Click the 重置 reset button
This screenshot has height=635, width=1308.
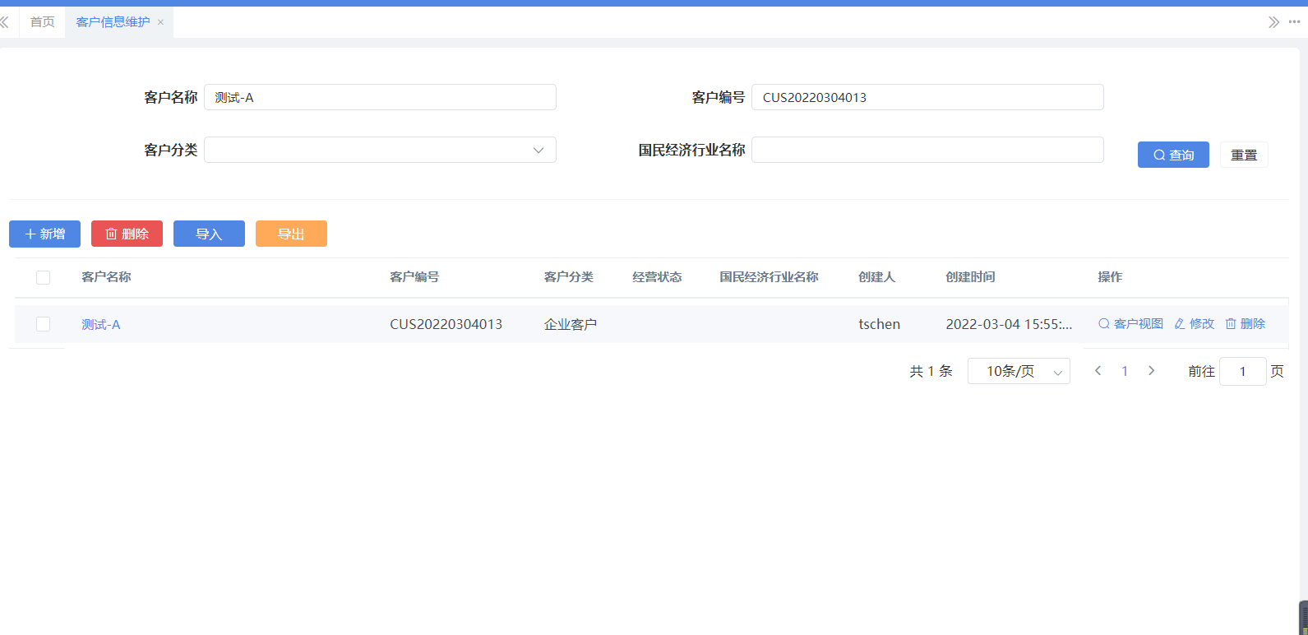tap(1244, 155)
